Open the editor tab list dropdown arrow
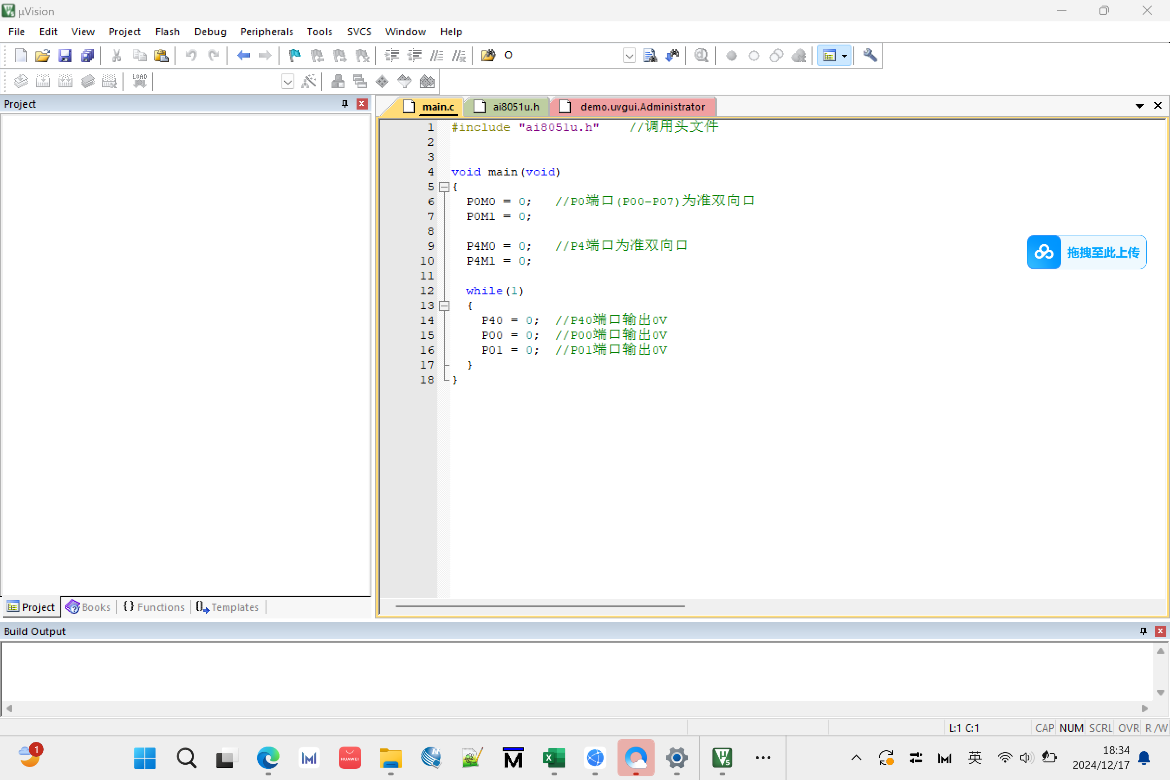Screen dimensions: 1170x780 tap(1140, 106)
